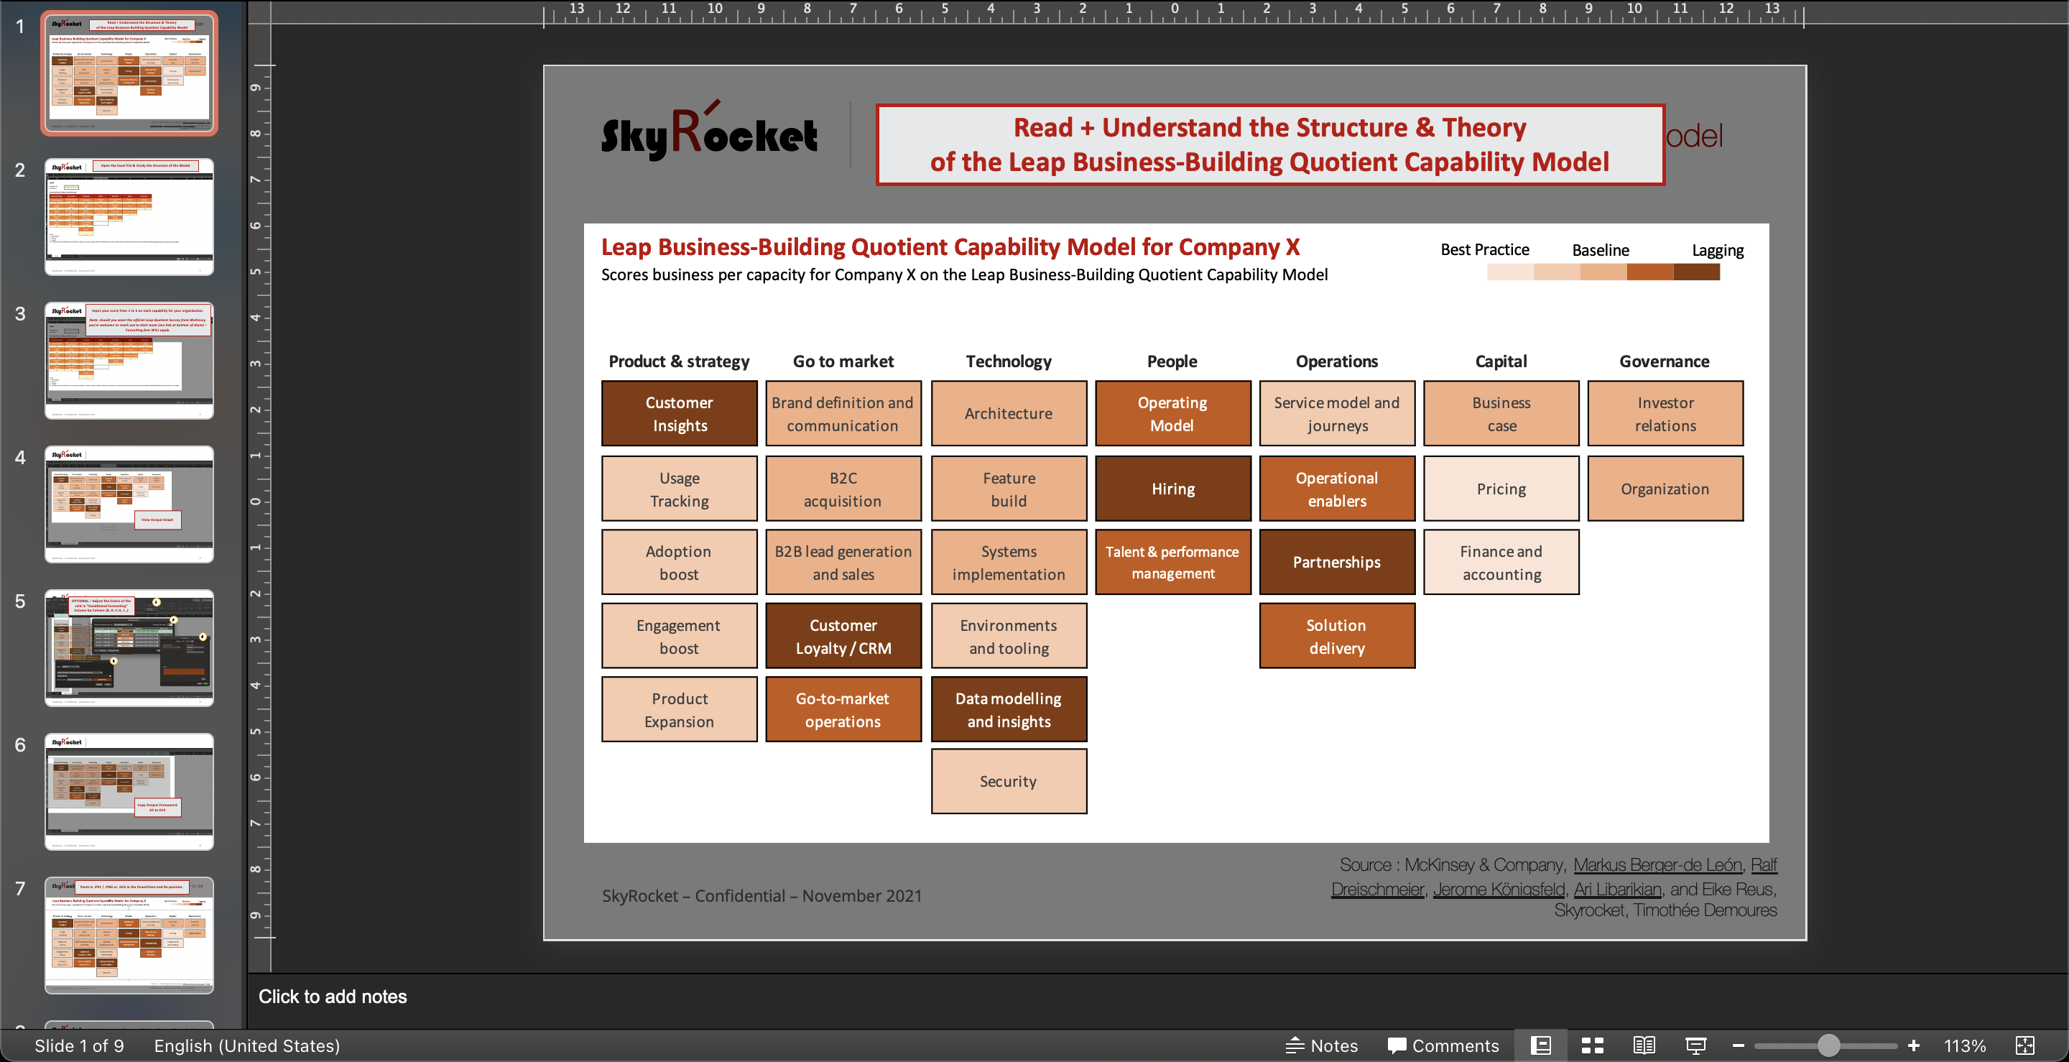Click the 'Pricing' box
This screenshot has height=1062, width=2069.
(x=1501, y=489)
